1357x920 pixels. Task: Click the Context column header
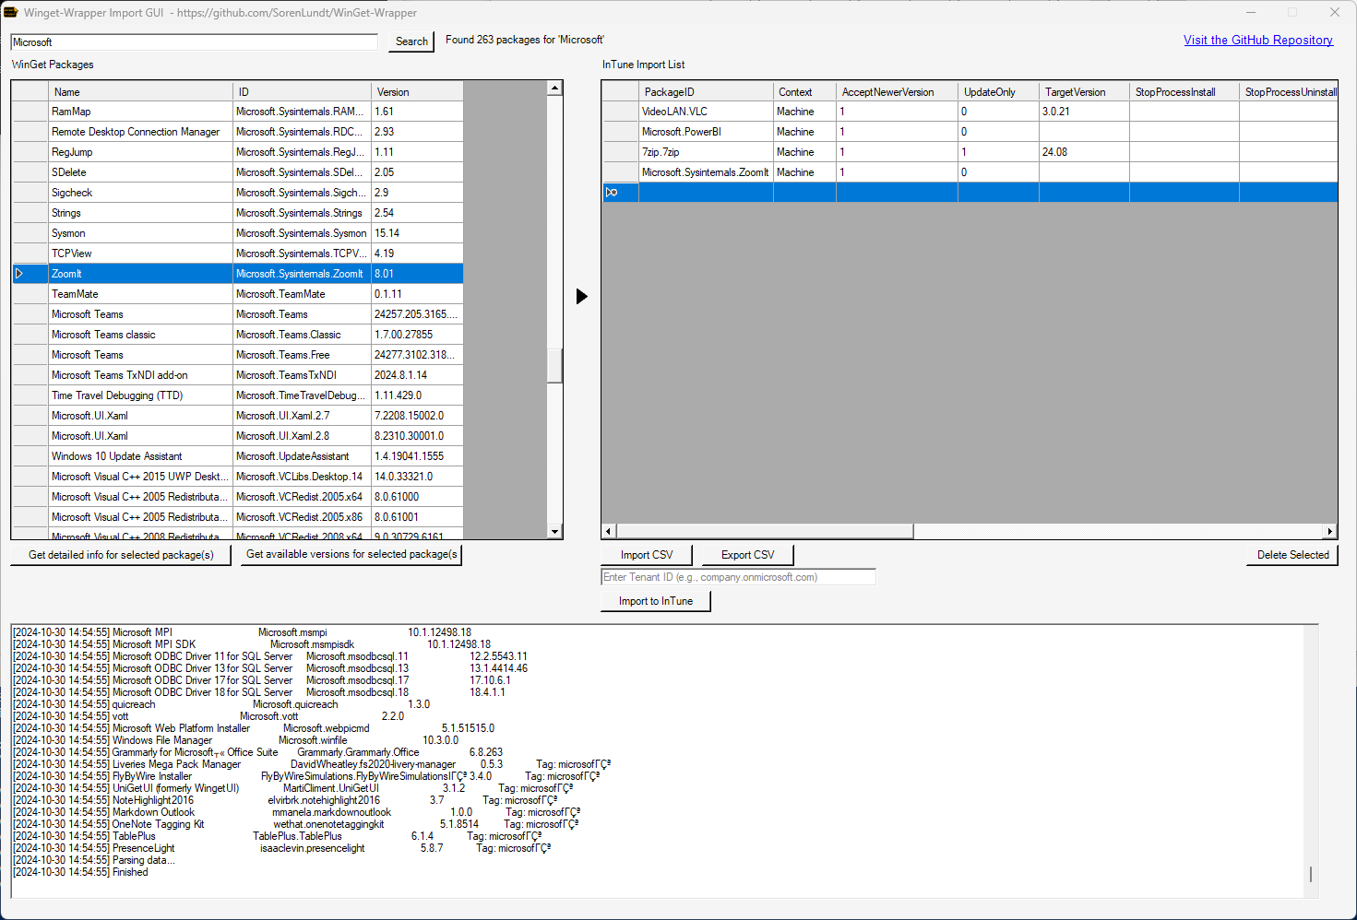pyautogui.click(x=804, y=91)
